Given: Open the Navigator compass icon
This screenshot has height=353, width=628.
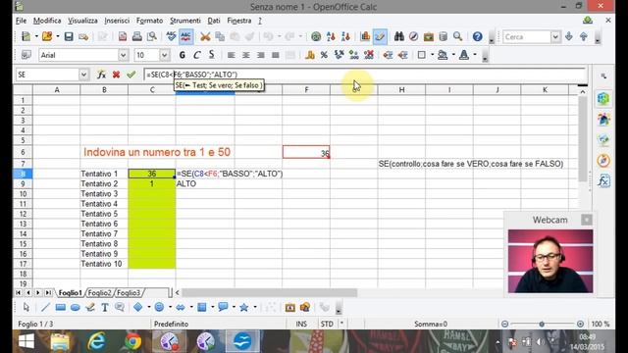Looking at the screenshot, I should click(414, 37).
